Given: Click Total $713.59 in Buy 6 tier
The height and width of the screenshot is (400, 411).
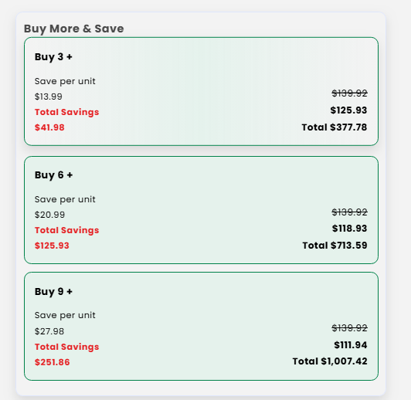Looking at the screenshot, I should tap(335, 246).
